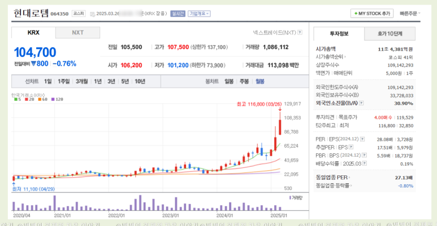Click the trading volume 1,086,112

[x=276, y=47]
